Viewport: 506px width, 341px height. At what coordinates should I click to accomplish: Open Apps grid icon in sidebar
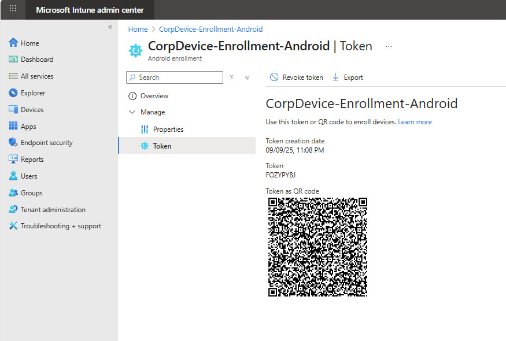pyautogui.click(x=13, y=127)
